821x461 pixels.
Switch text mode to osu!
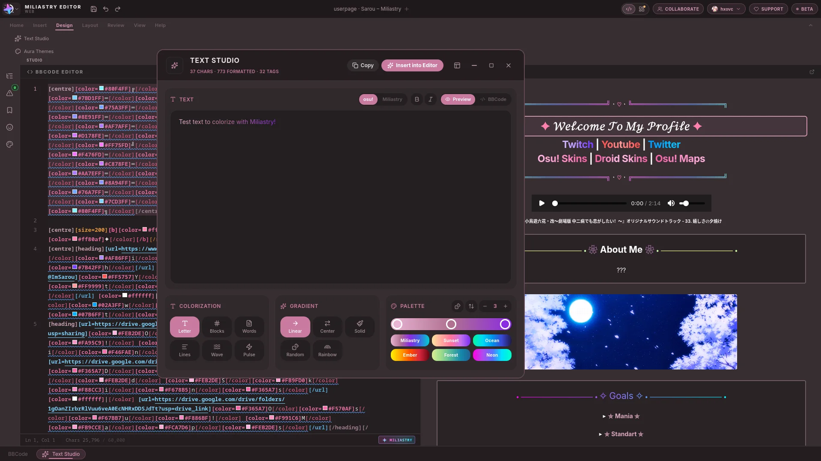pyautogui.click(x=368, y=99)
